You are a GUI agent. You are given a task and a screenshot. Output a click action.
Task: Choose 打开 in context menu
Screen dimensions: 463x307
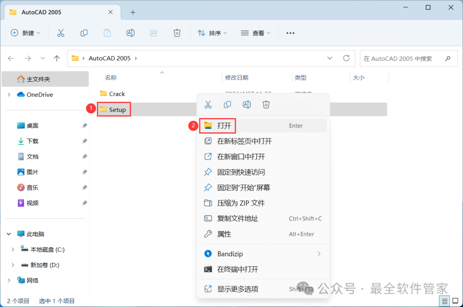[263, 125]
